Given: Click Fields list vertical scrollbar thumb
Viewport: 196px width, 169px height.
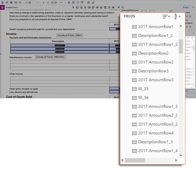Looking at the screenshot, I should [x=181, y=46].
